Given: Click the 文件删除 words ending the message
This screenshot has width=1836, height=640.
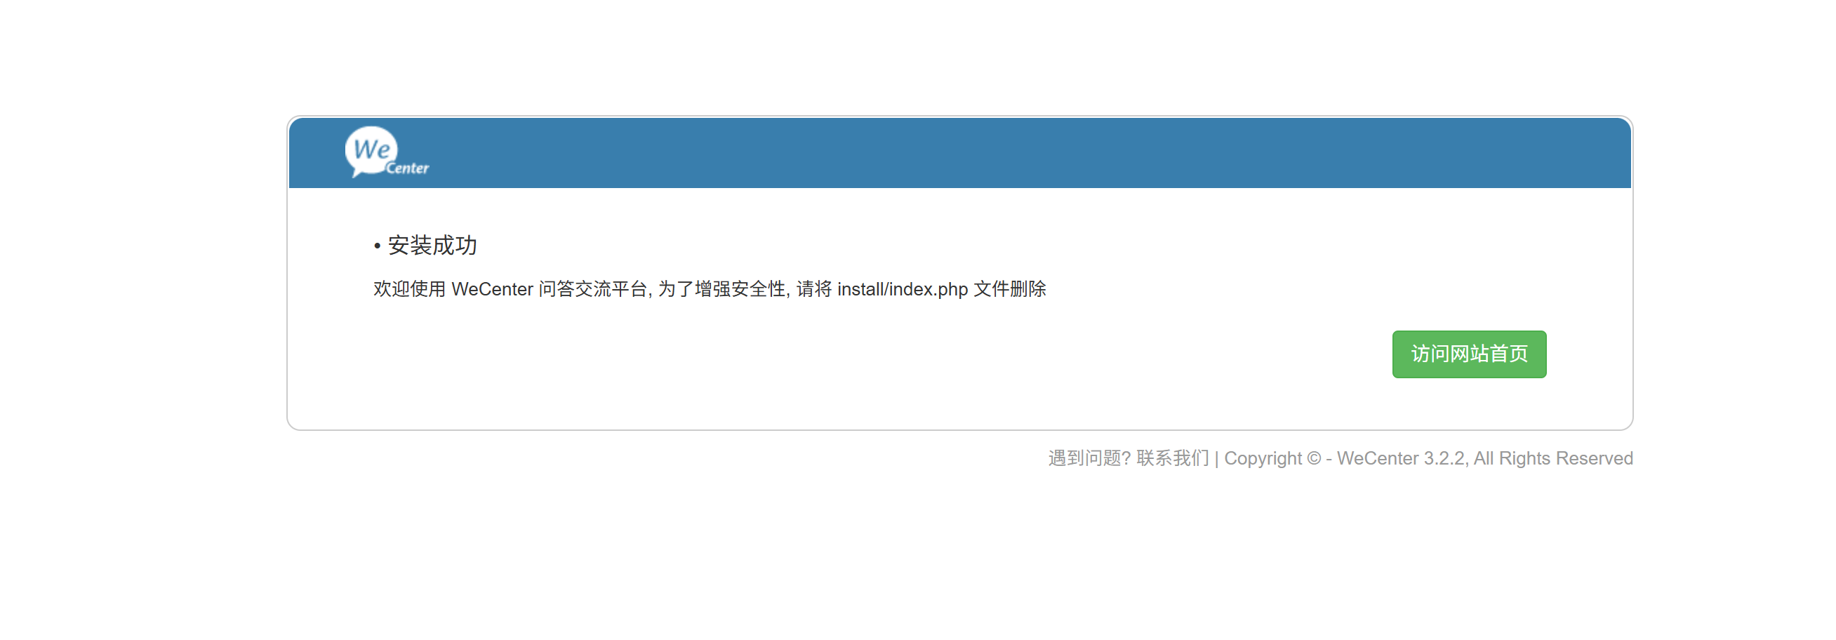Looking at the screenshot, I should coord(1009,289).
